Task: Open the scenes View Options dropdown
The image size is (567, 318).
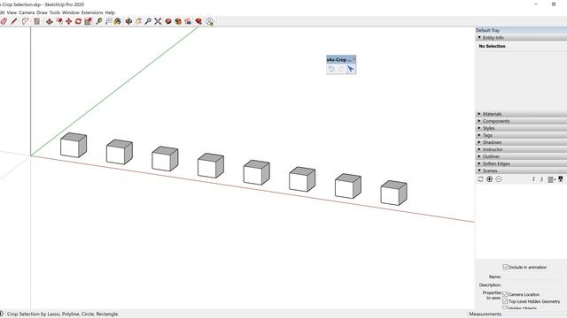Action: point(552,179)
